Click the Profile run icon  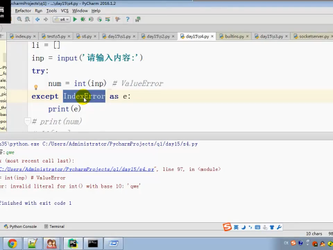click(x=99, y=19)
